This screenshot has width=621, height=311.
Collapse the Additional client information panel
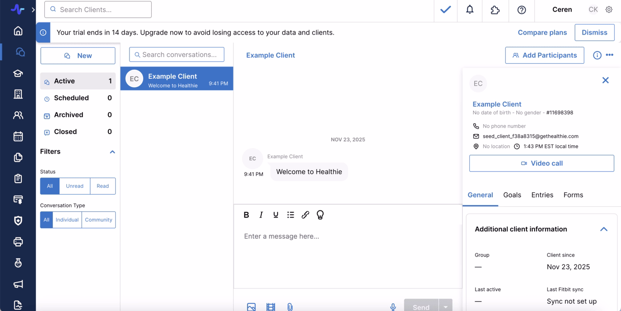604,229
